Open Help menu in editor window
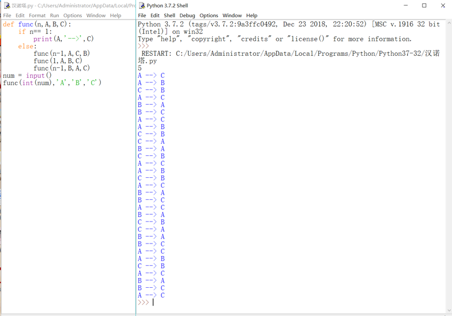Viewport: 452px width, 316px height. point(115,16)
